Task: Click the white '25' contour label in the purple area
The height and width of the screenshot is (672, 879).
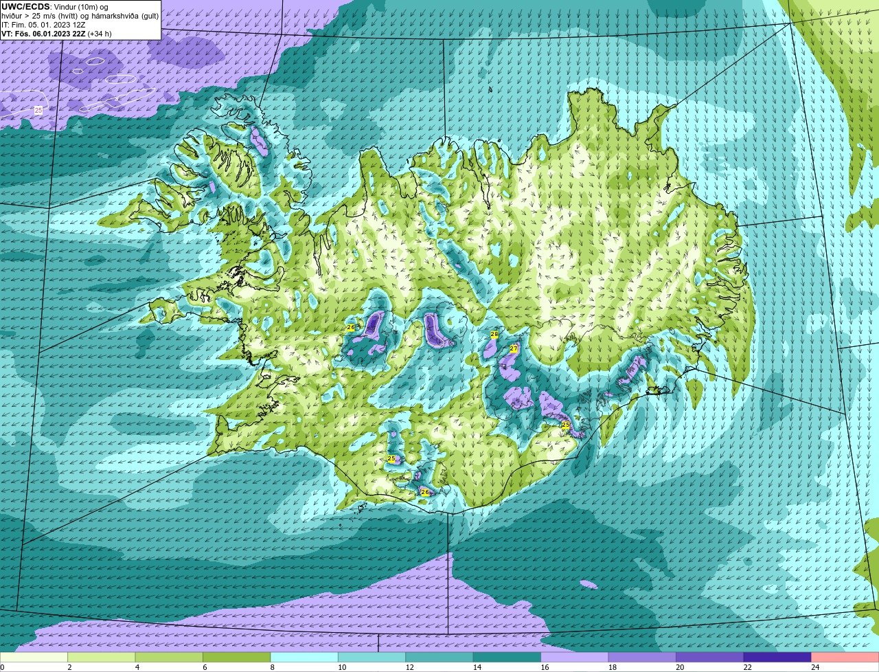Action: [x=38, y=110]
